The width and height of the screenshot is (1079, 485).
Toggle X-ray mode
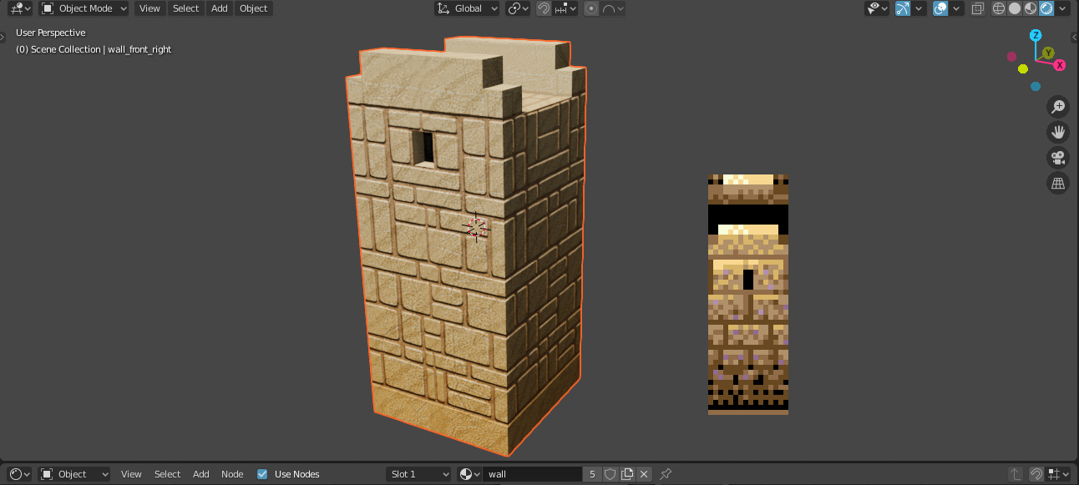(x=977, y=8)
